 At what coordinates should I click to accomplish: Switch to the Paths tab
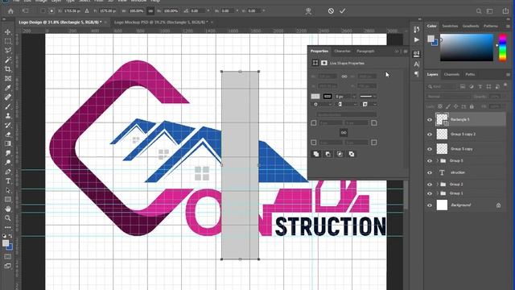[470, 74]
